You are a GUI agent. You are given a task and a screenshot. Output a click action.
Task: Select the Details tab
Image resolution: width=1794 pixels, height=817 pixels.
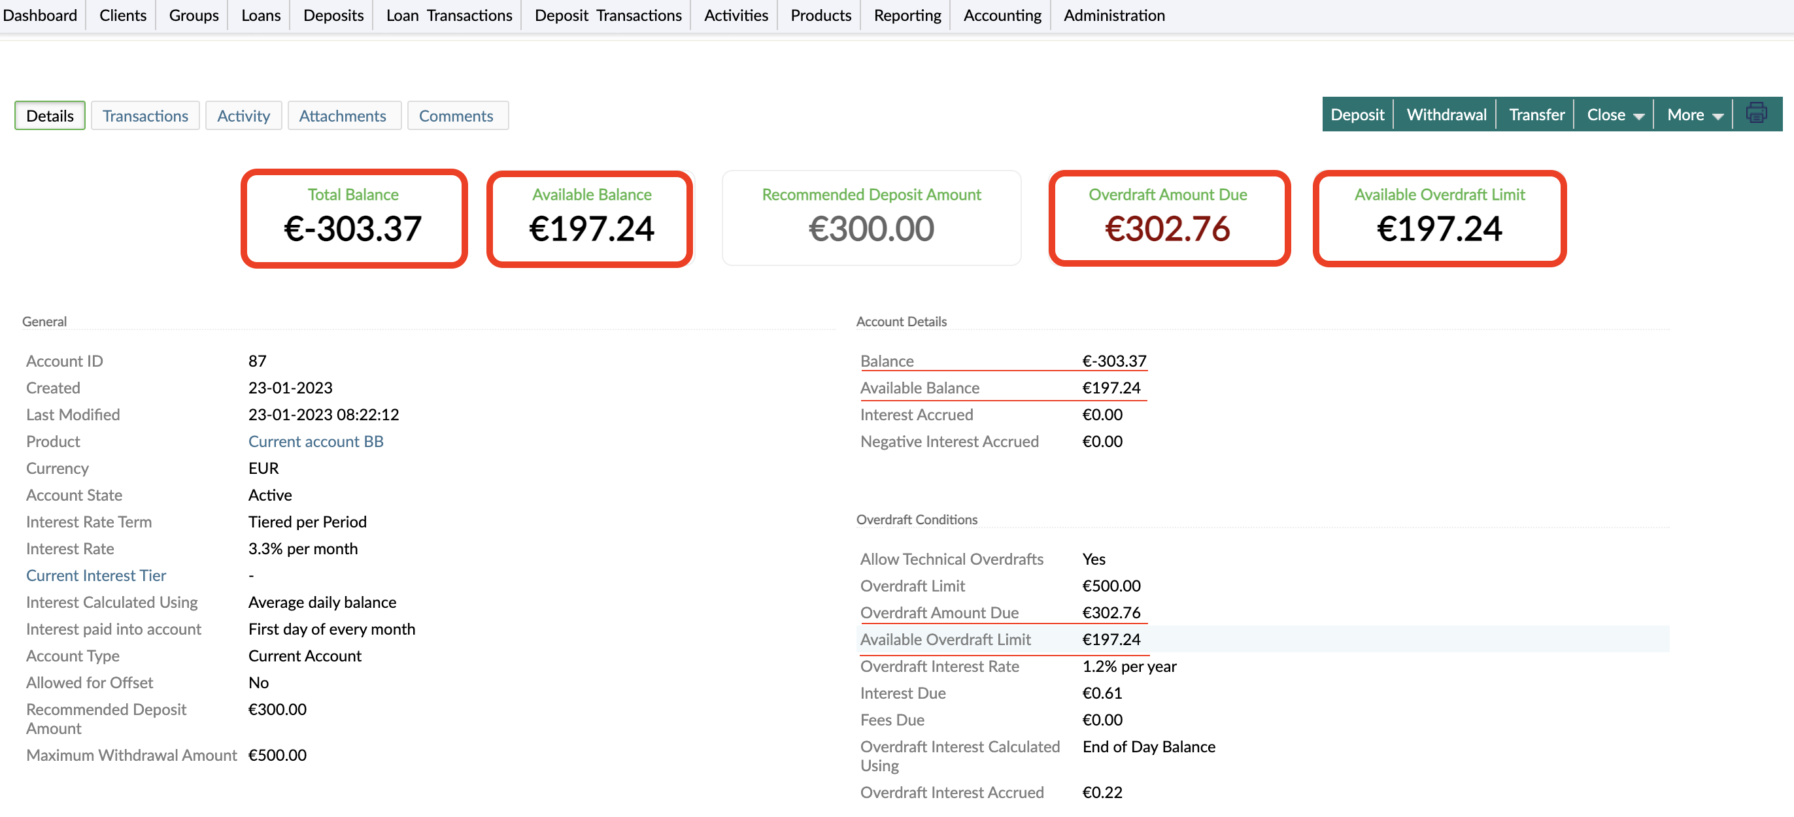click(x=49, y=115)
